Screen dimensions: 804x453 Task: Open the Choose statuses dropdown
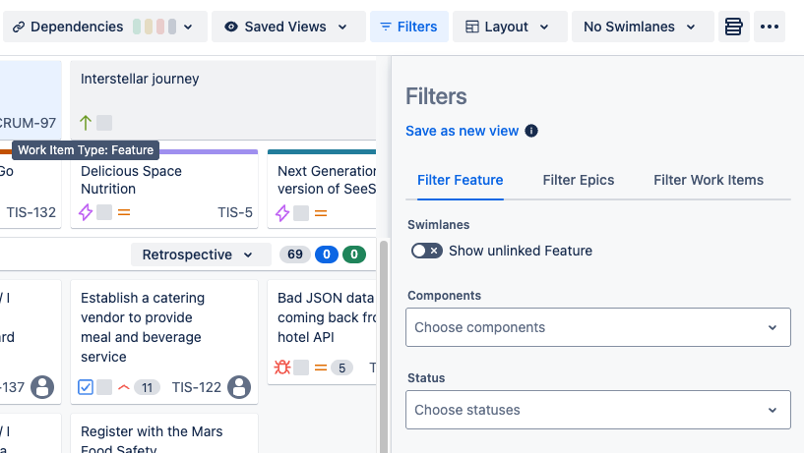pos(597,410)
